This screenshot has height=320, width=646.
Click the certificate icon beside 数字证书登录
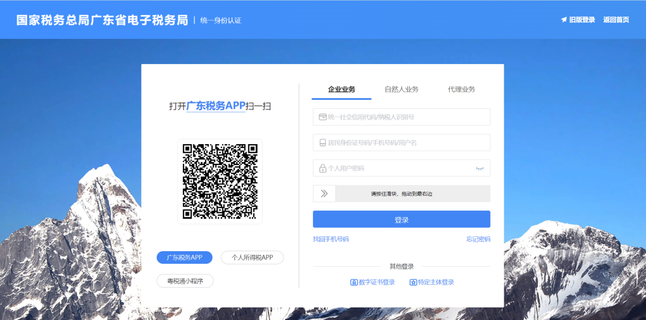(354, 282)
